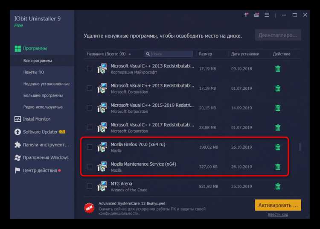Screen dimensions: 320x229
Task: Click MTG Arena program icon
Action: pos(102,186)
